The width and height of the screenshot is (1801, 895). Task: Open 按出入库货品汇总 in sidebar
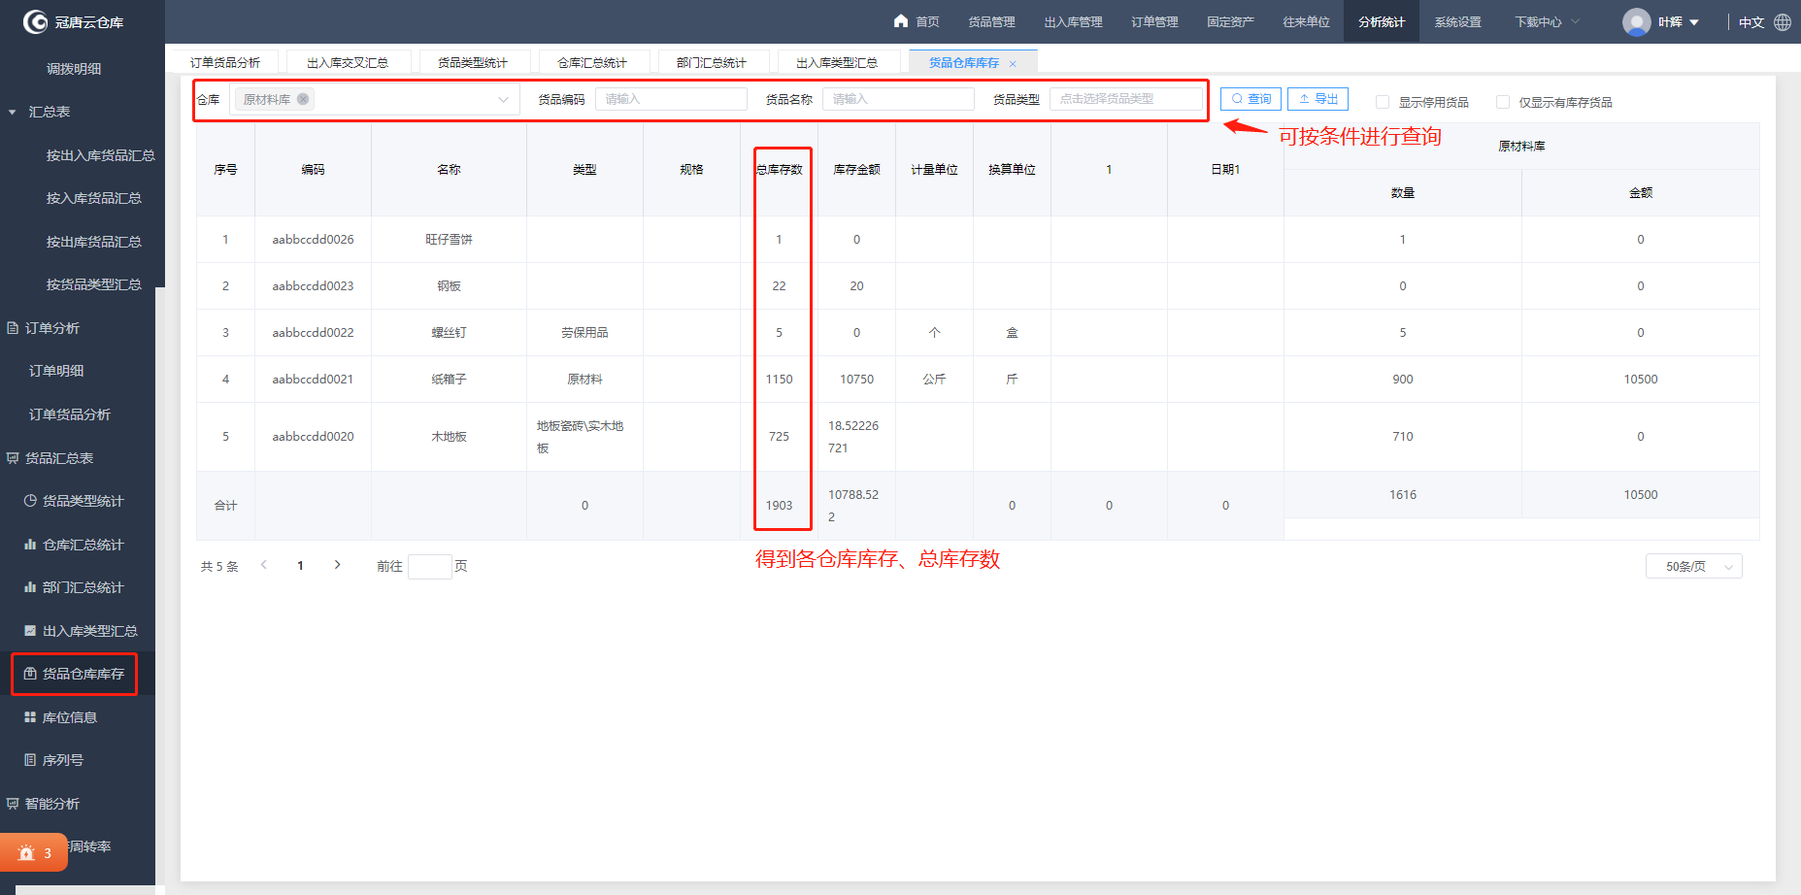pyautogui.click(x=100, y=155)
